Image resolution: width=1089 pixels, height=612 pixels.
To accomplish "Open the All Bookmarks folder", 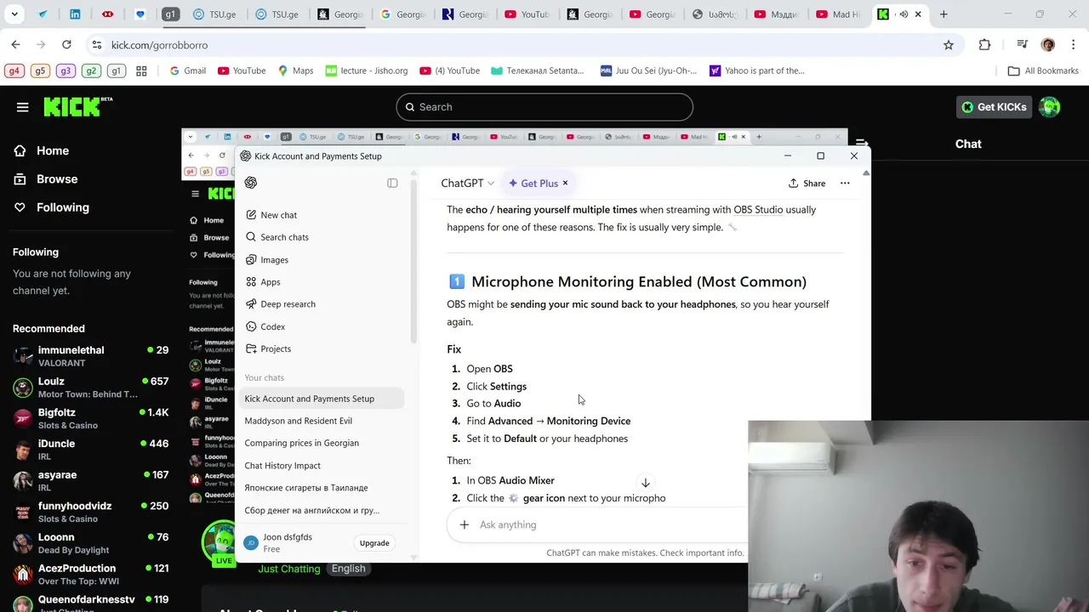I will 1043,71.
